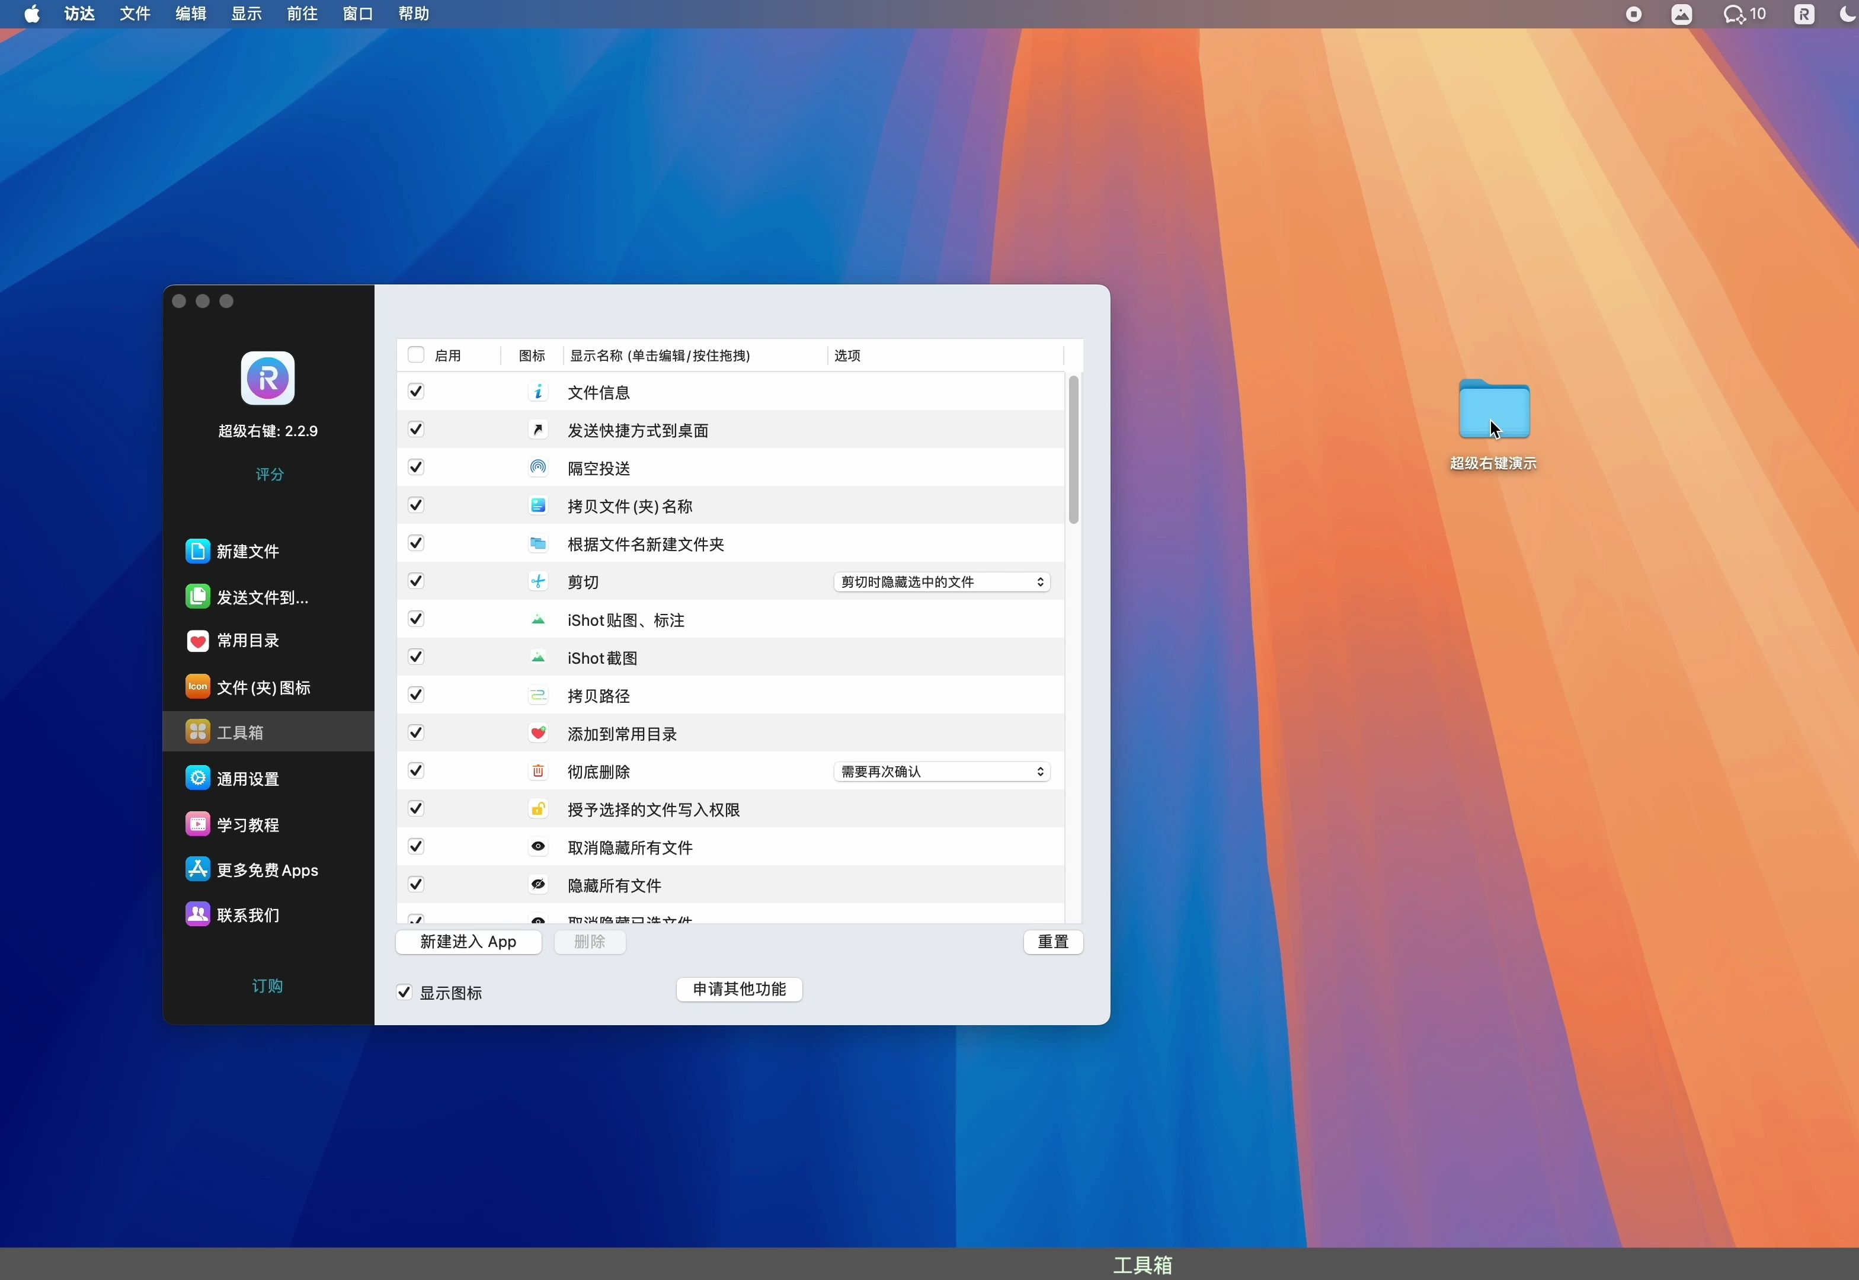
Task: Open the 窗口 menu
Action: point(358,14)
